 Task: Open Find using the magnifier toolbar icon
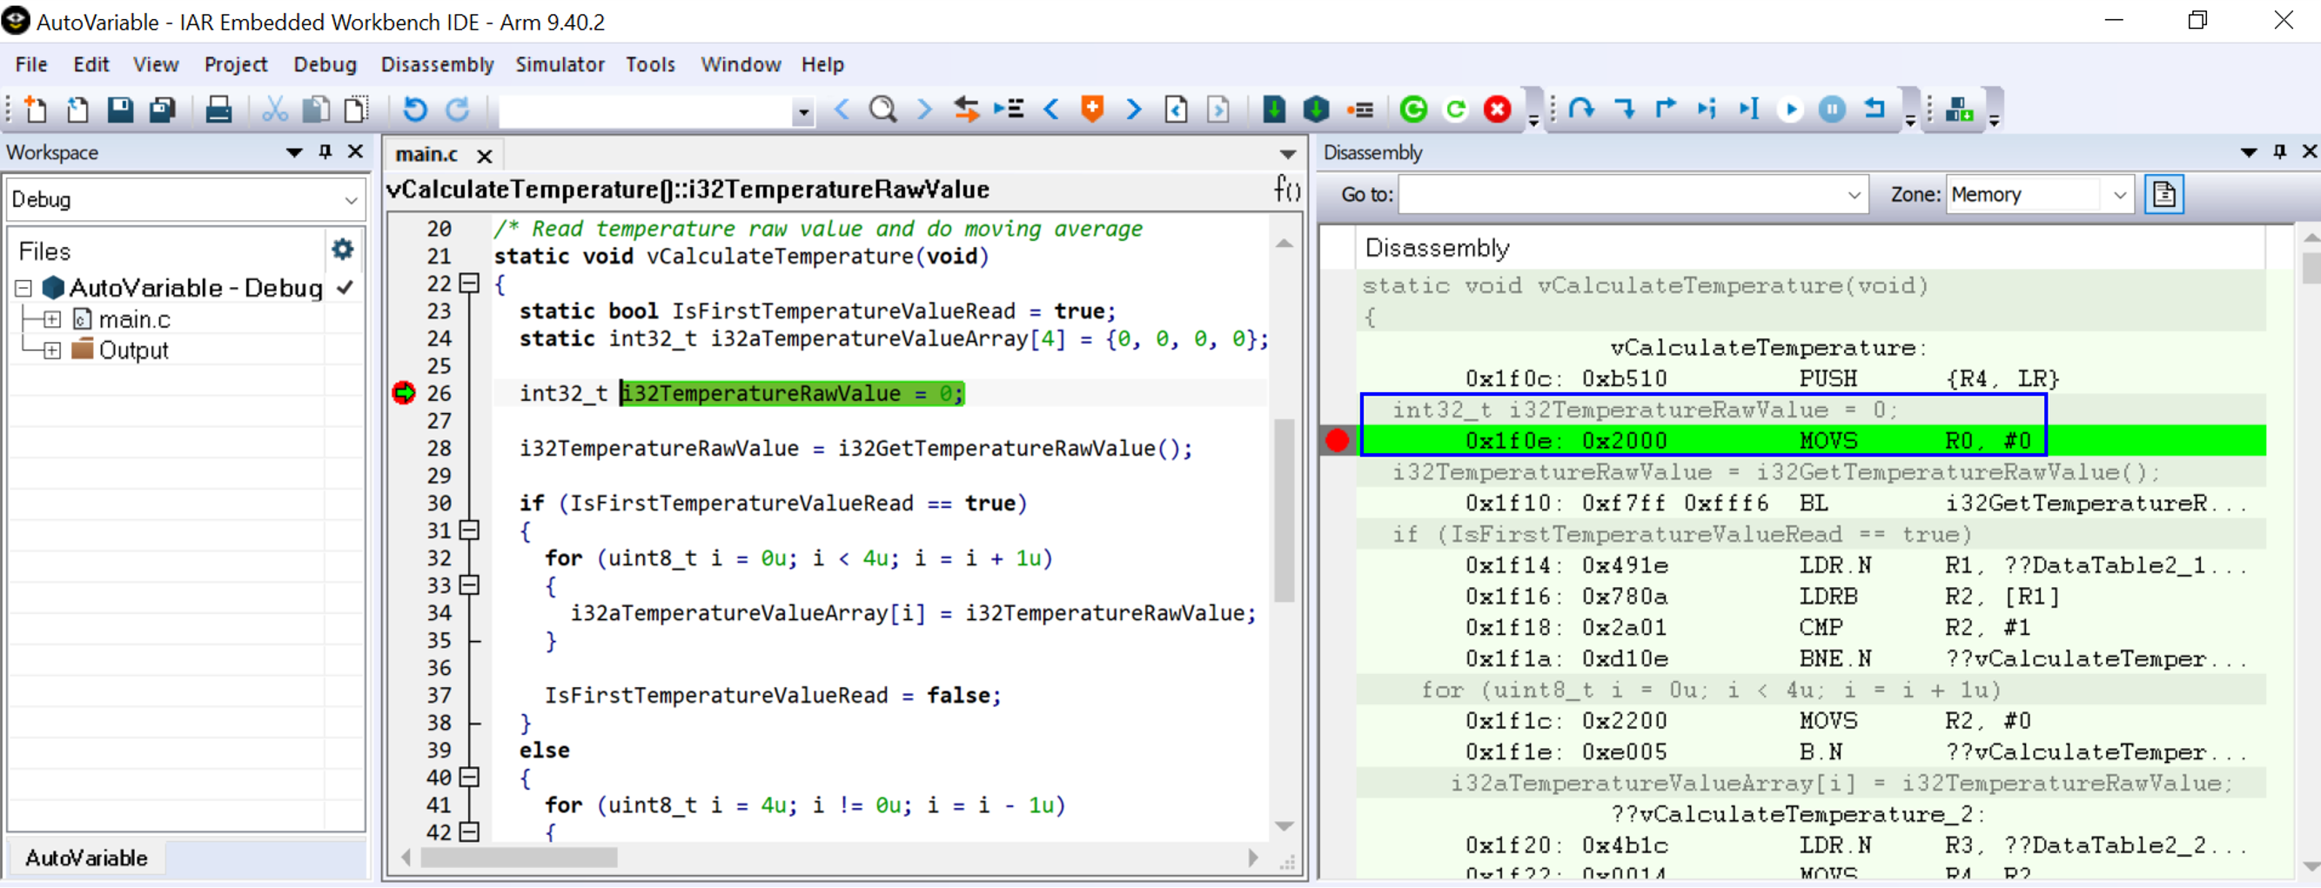coord(883,109)
